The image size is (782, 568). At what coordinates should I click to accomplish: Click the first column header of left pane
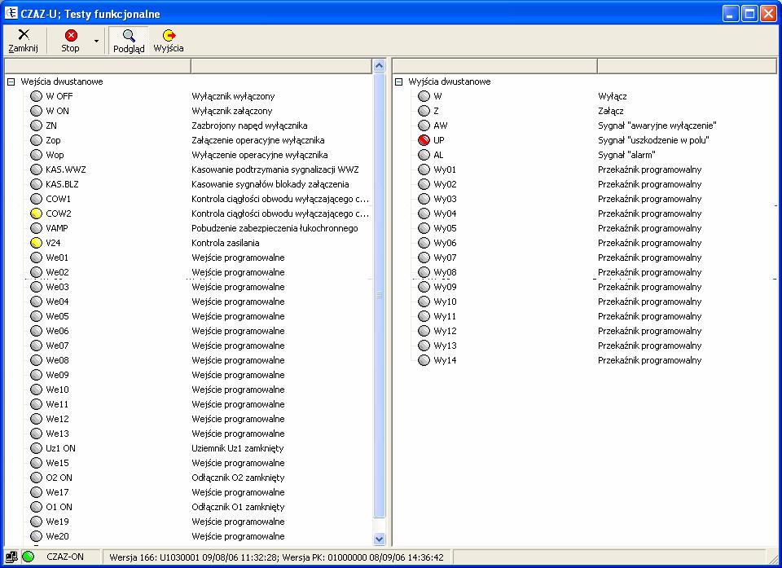(97, 66)
